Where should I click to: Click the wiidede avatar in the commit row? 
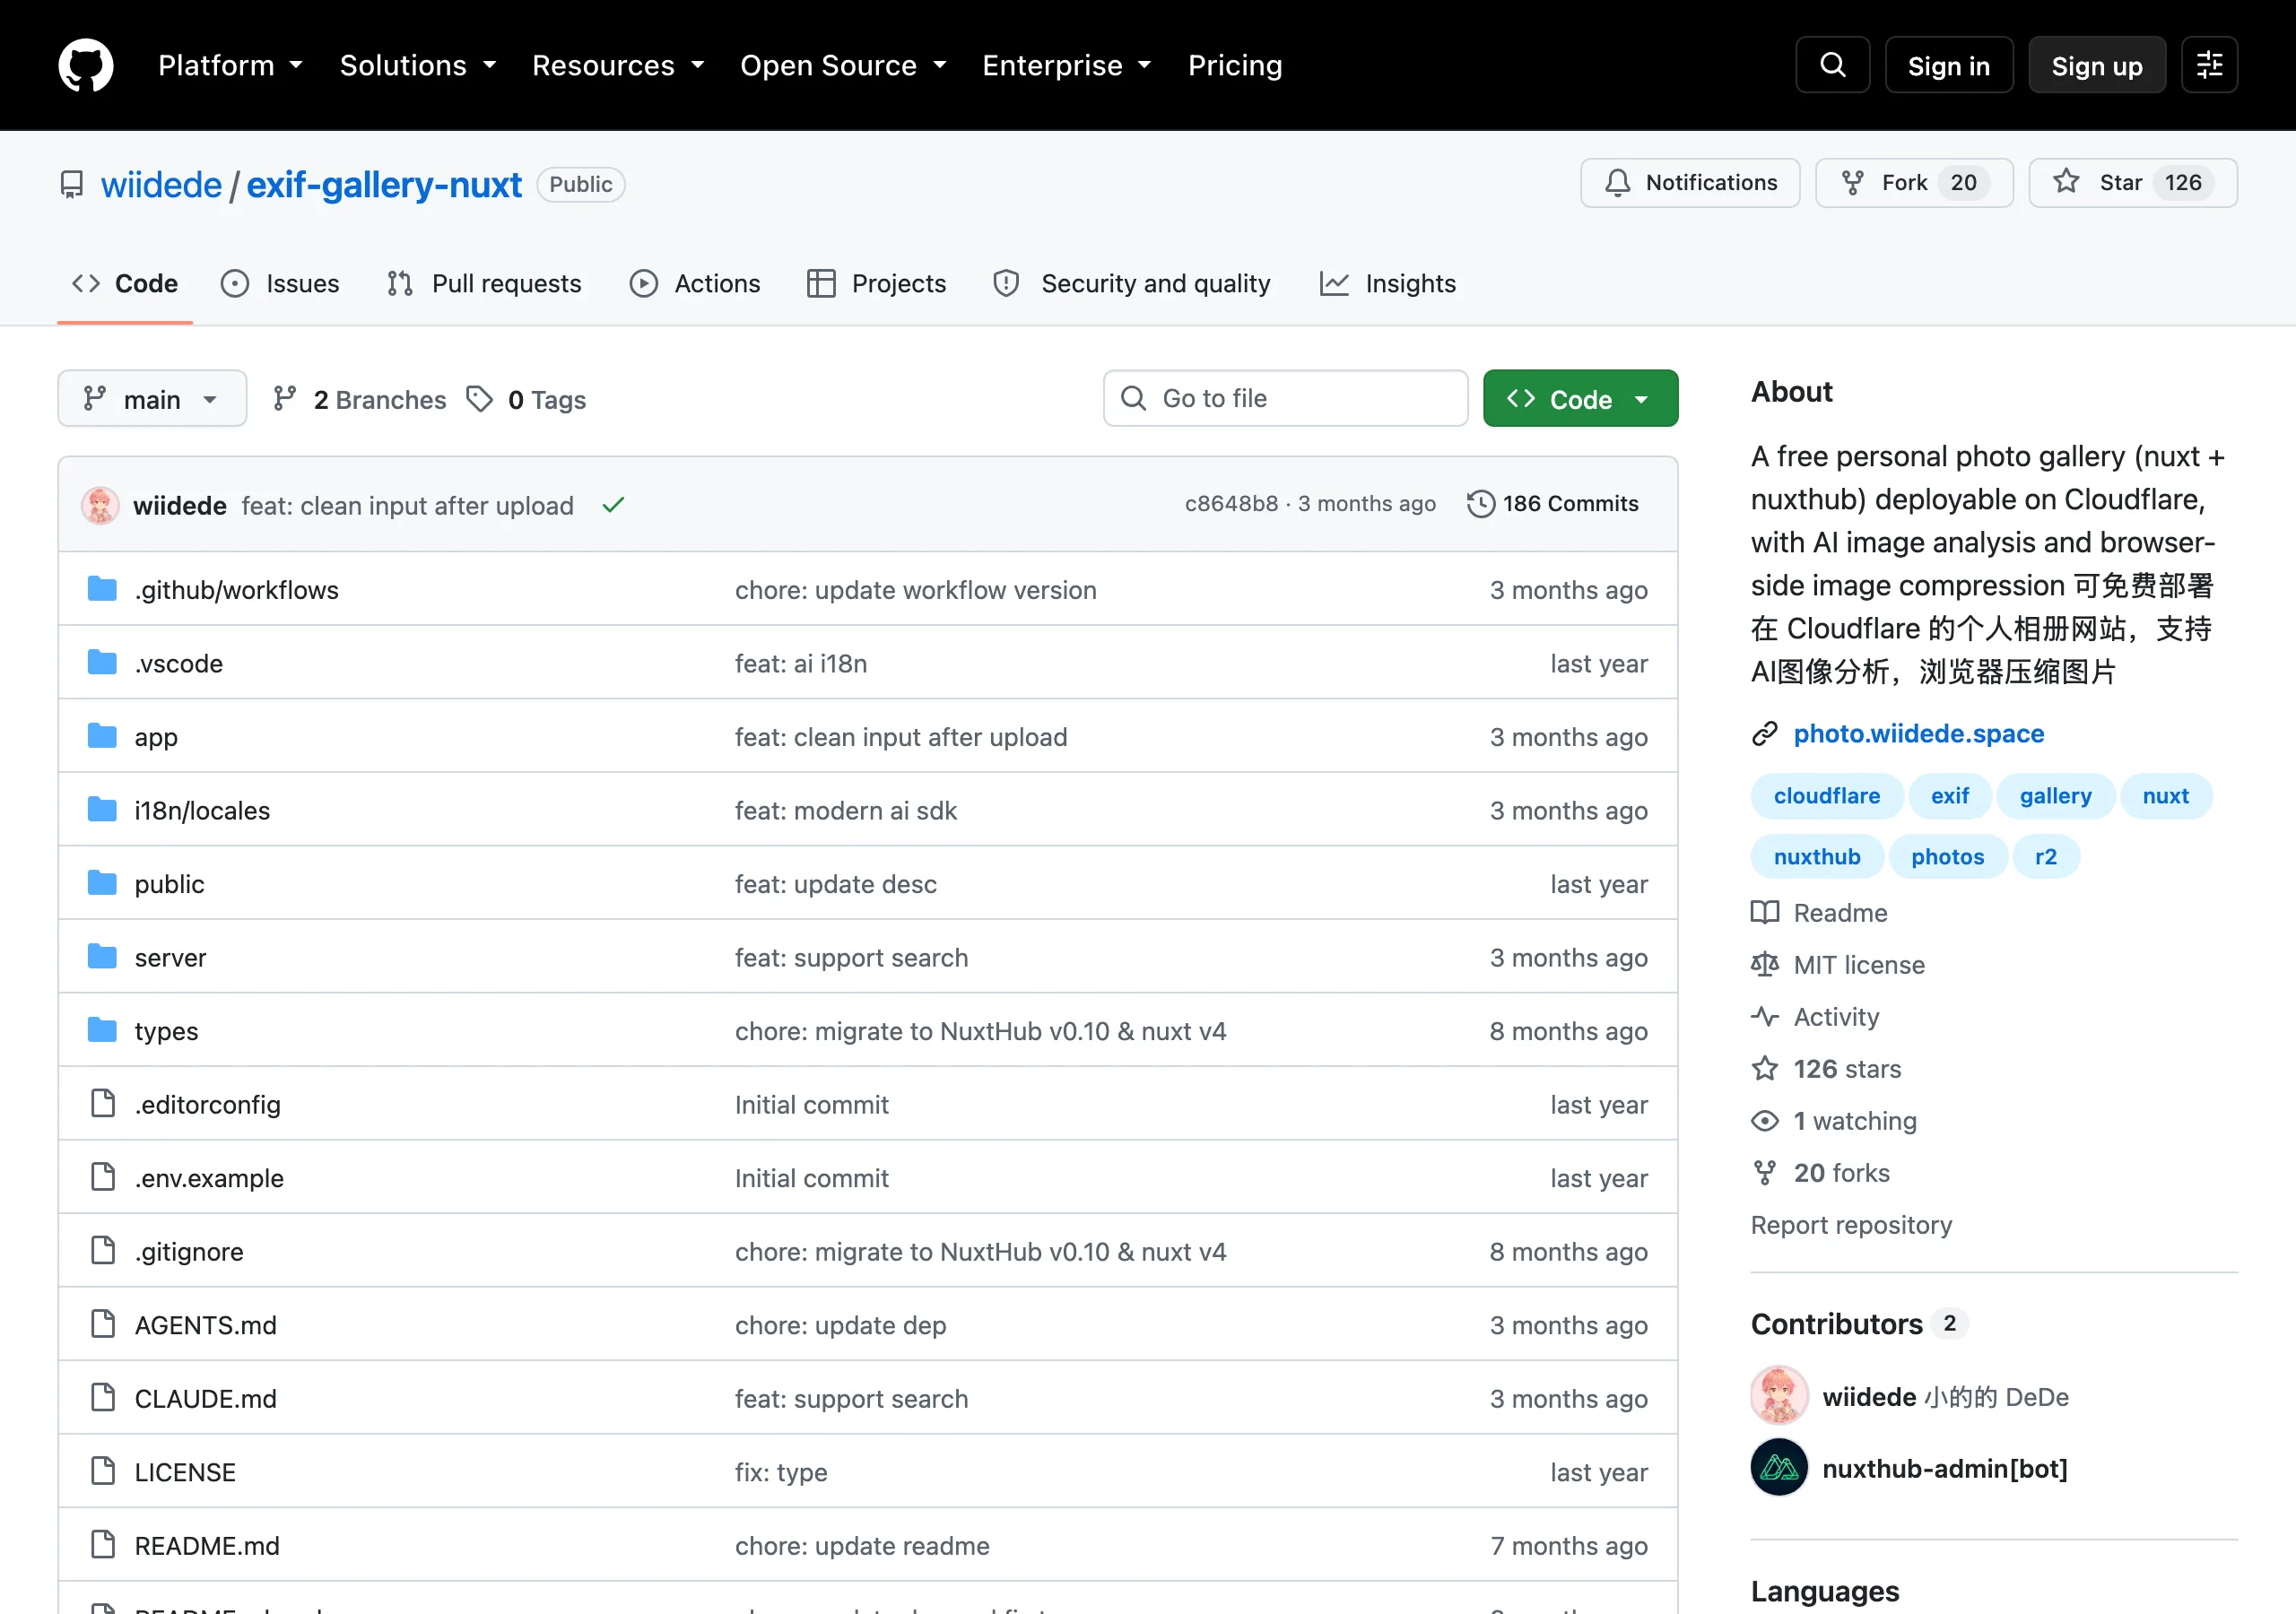click(100, 505)
